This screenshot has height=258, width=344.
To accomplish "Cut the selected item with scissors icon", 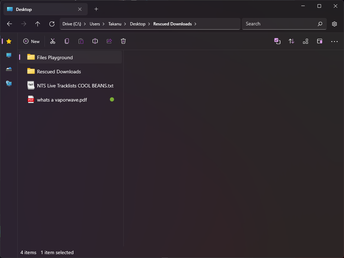I will click(x=53, y=41).
